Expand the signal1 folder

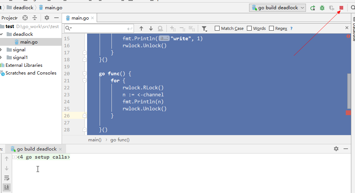(1, 57)
